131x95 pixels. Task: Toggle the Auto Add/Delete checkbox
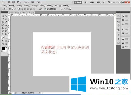tap(46, 9)
